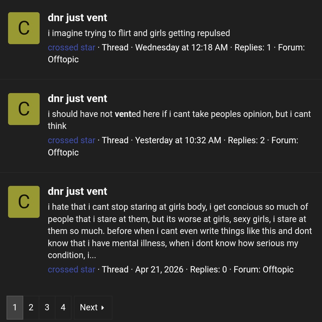Open snippet 'i should have not vented here'
The height and width of the screenshot is (322, 322).
179,120
